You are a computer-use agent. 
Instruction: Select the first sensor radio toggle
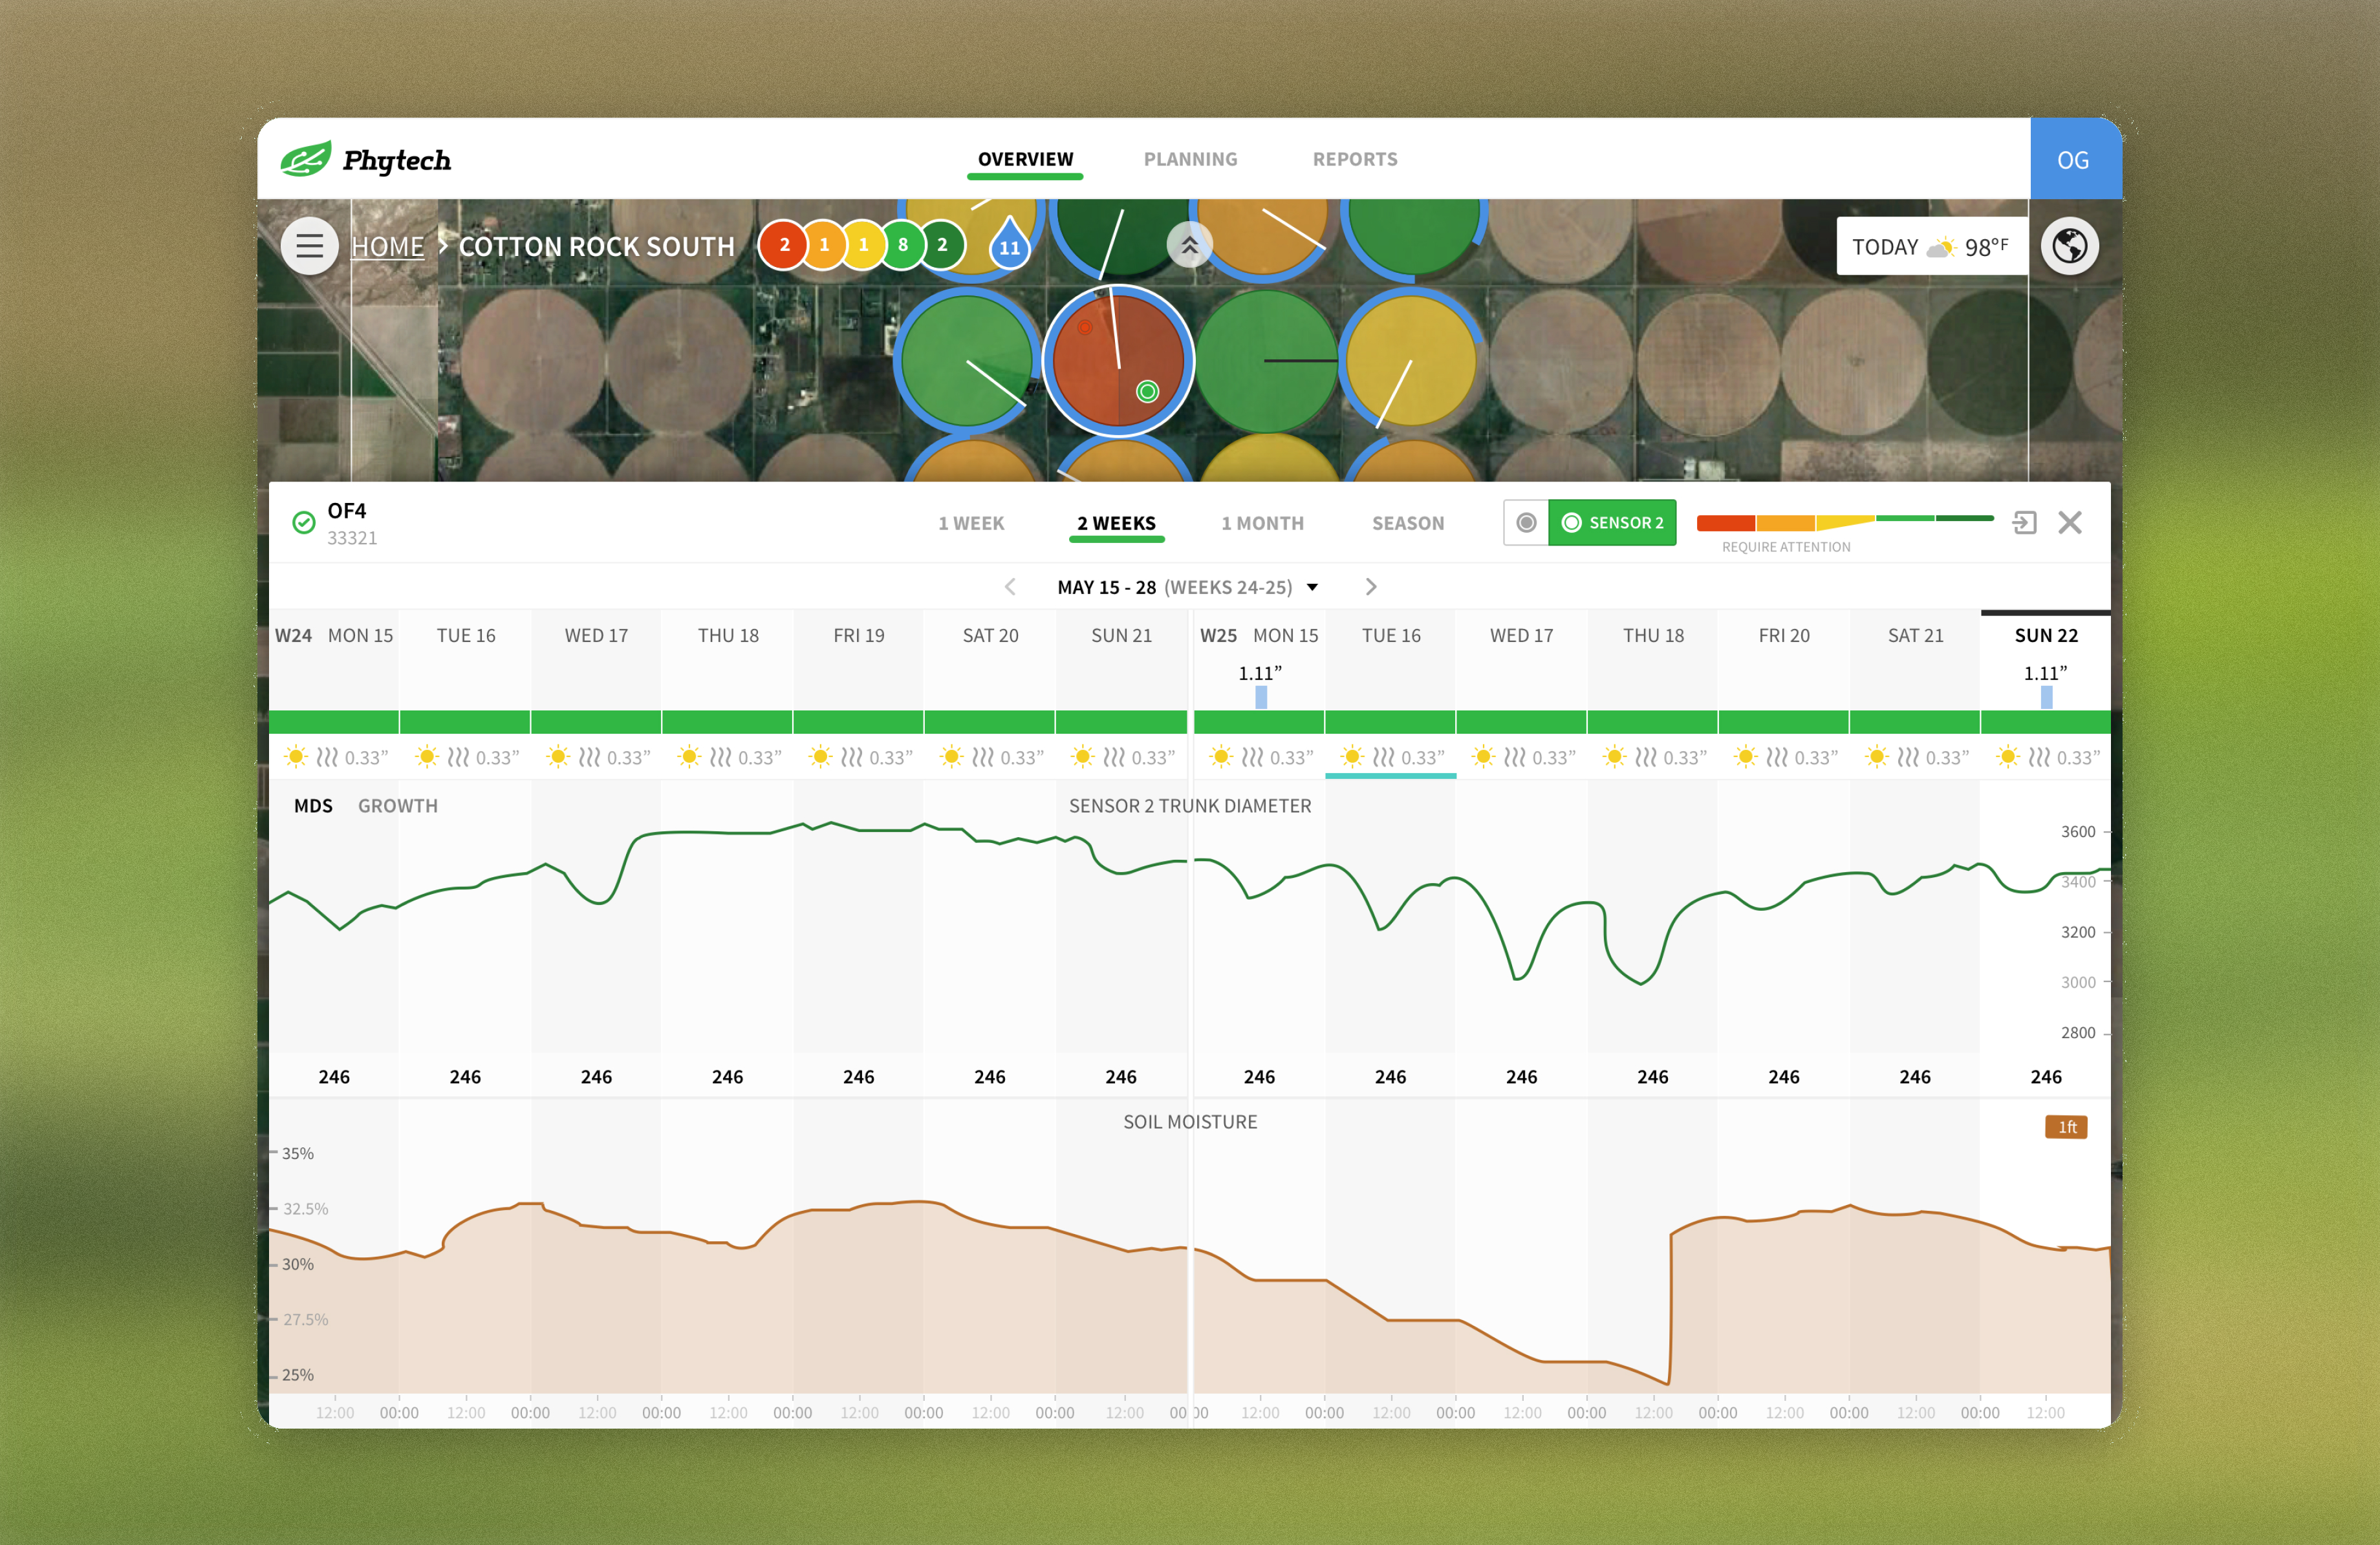1526,523
